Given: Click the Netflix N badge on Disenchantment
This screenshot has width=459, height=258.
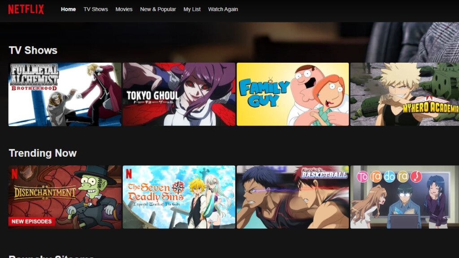Looking at the screenshot, I should pyautogui.click(x=14, y=174).
